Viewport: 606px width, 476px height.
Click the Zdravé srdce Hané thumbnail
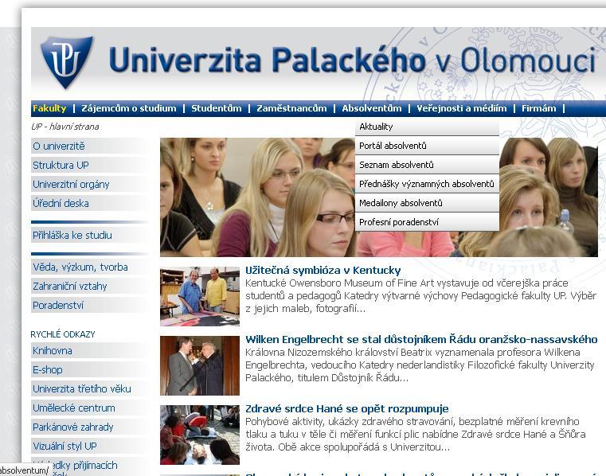click(x=200, y=435)
